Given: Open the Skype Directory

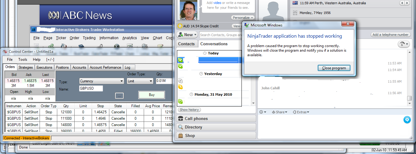Looking at the screenshot, I should tap(216, 127).
